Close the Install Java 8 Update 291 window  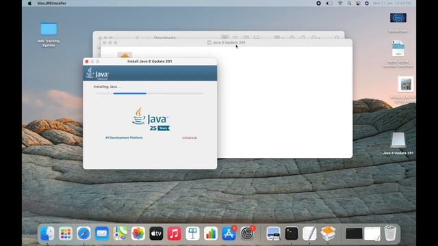87,61
